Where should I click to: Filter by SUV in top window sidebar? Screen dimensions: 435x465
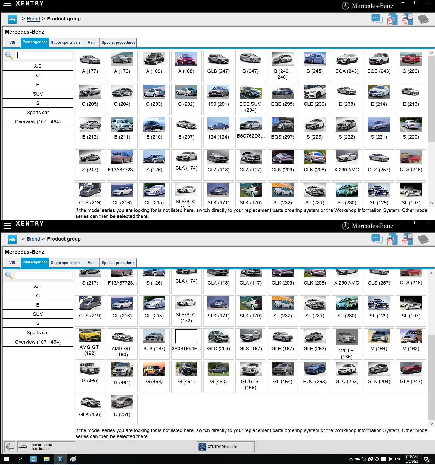point(38,94)
